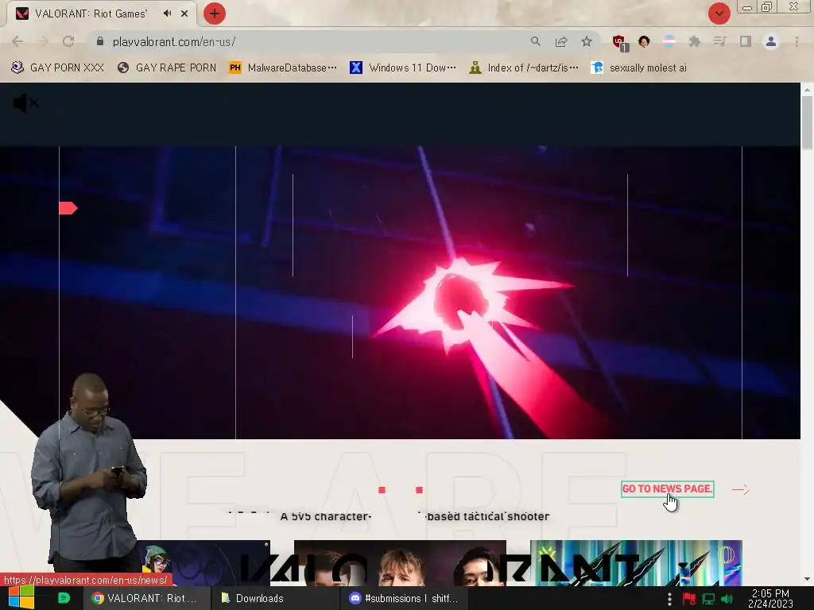Open the Index of /~dartz/is… bookmark
This screenshot has height=610, width=814.
pyautogui.click(x=523, y=68)
